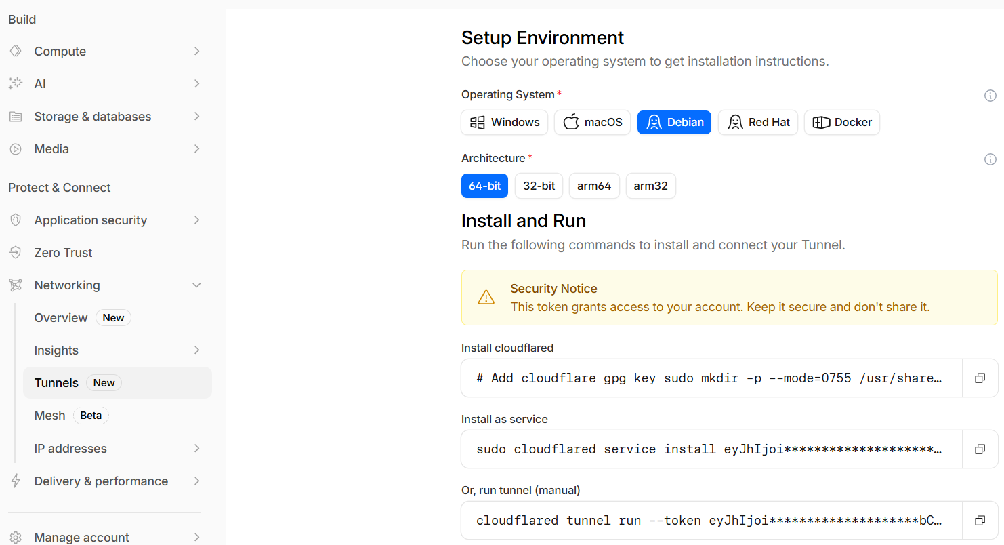
Task: Click the info icon beside Operating System
Action: click(x=990, y=96)
